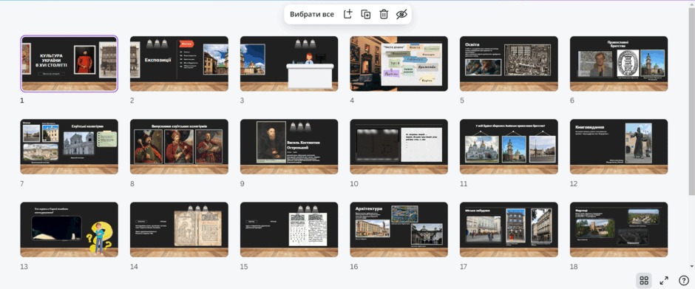Click the duplicate page icon
The width and height of the screenshot is (695, 289).
click(x=366, y=14)
